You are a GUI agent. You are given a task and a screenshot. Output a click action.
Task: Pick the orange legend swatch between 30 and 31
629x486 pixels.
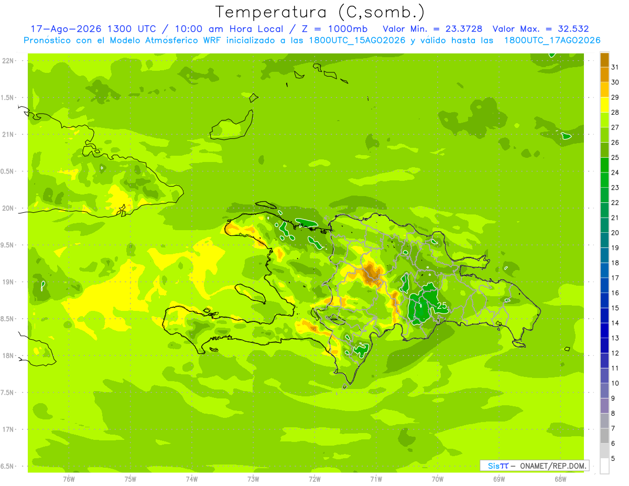tap(604, 74)
